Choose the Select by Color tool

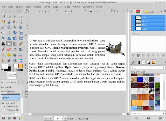(x=3, y=22)
